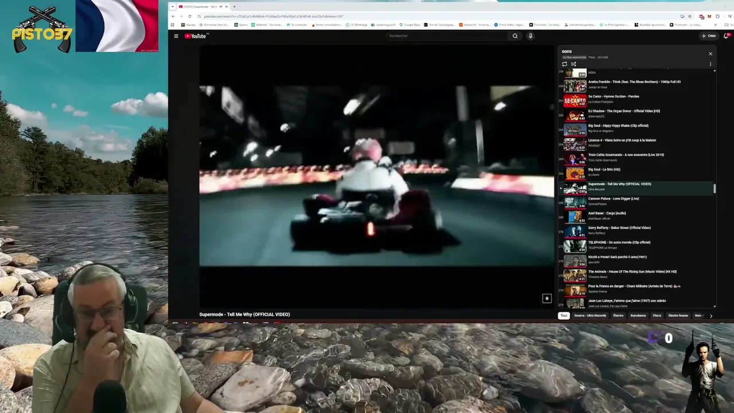Open the Créer upload menu
Screen dimensions: 734x413
coord(709,36)
